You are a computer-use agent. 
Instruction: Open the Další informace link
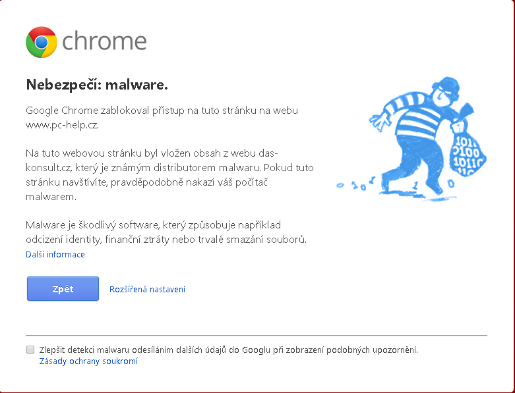pyautogui.click(x=55, y=254)
